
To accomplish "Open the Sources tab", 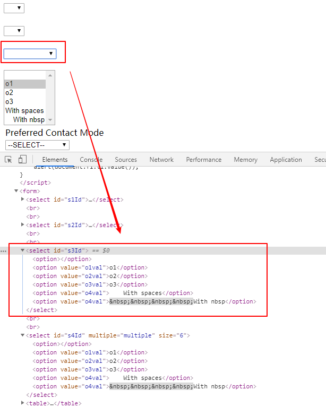I will click(x=126, y=160).
